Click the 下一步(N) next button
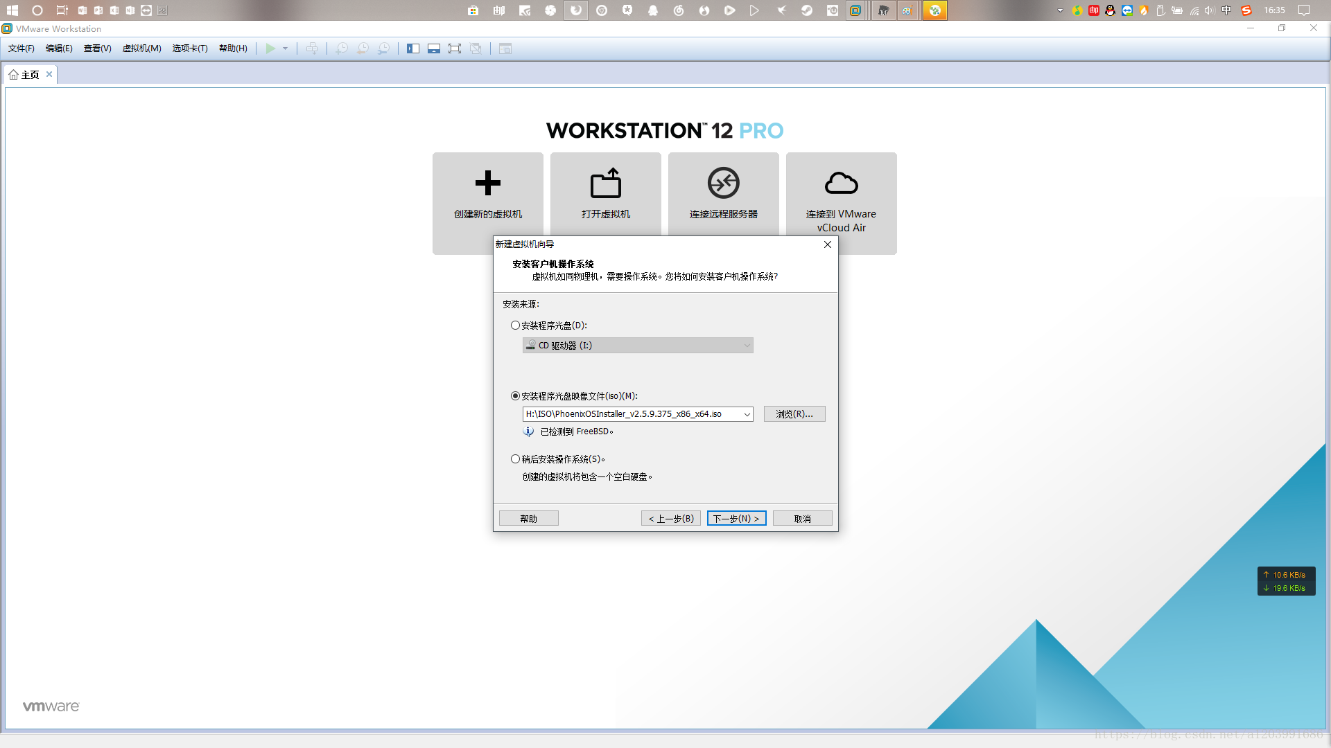This screenshot has width=1331, height=748. 736,519
